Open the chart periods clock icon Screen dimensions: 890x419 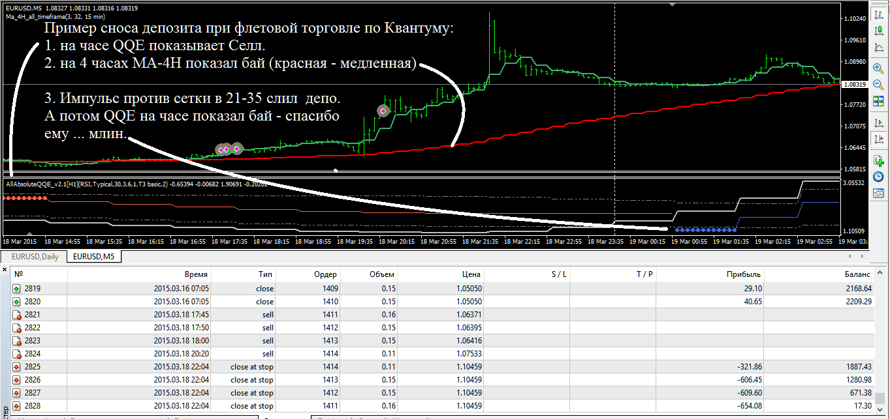tap(878, 177)
